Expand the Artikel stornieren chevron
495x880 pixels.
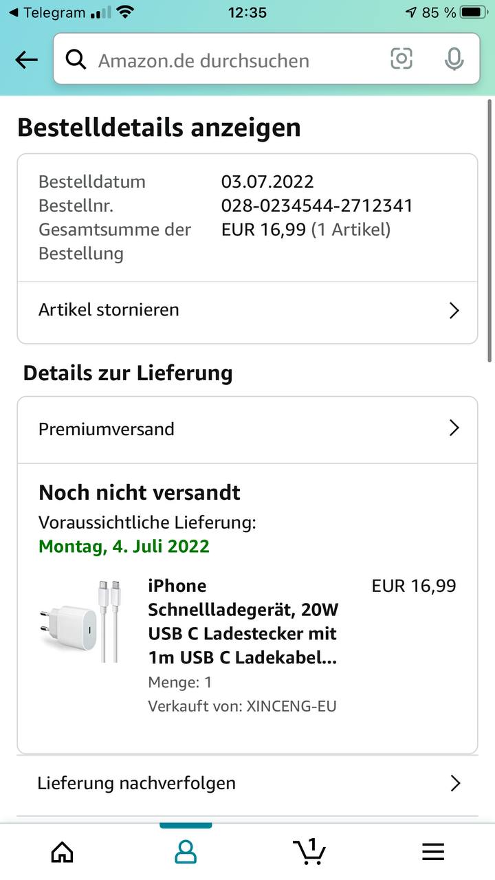point(454,310)
